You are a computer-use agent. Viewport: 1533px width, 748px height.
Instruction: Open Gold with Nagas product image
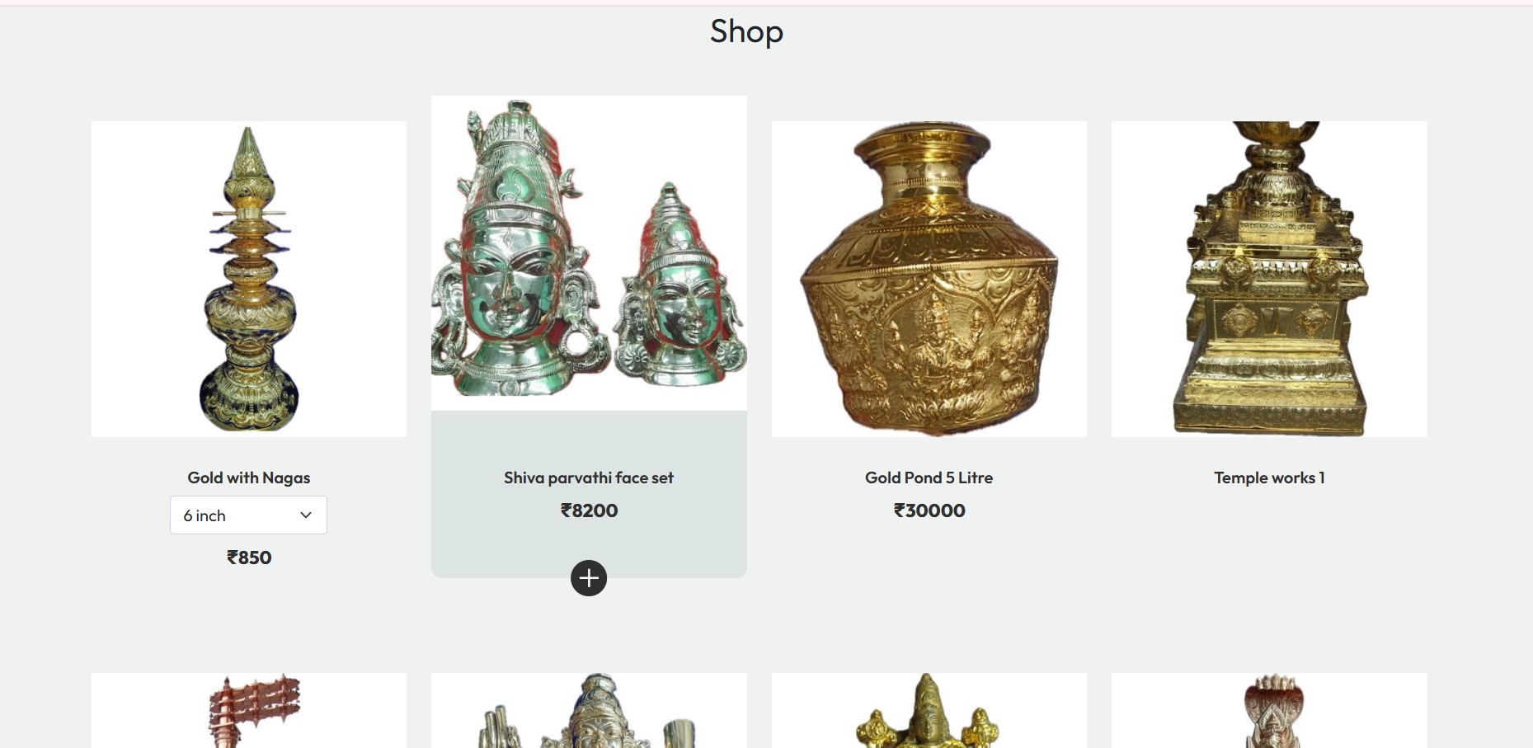249,280
